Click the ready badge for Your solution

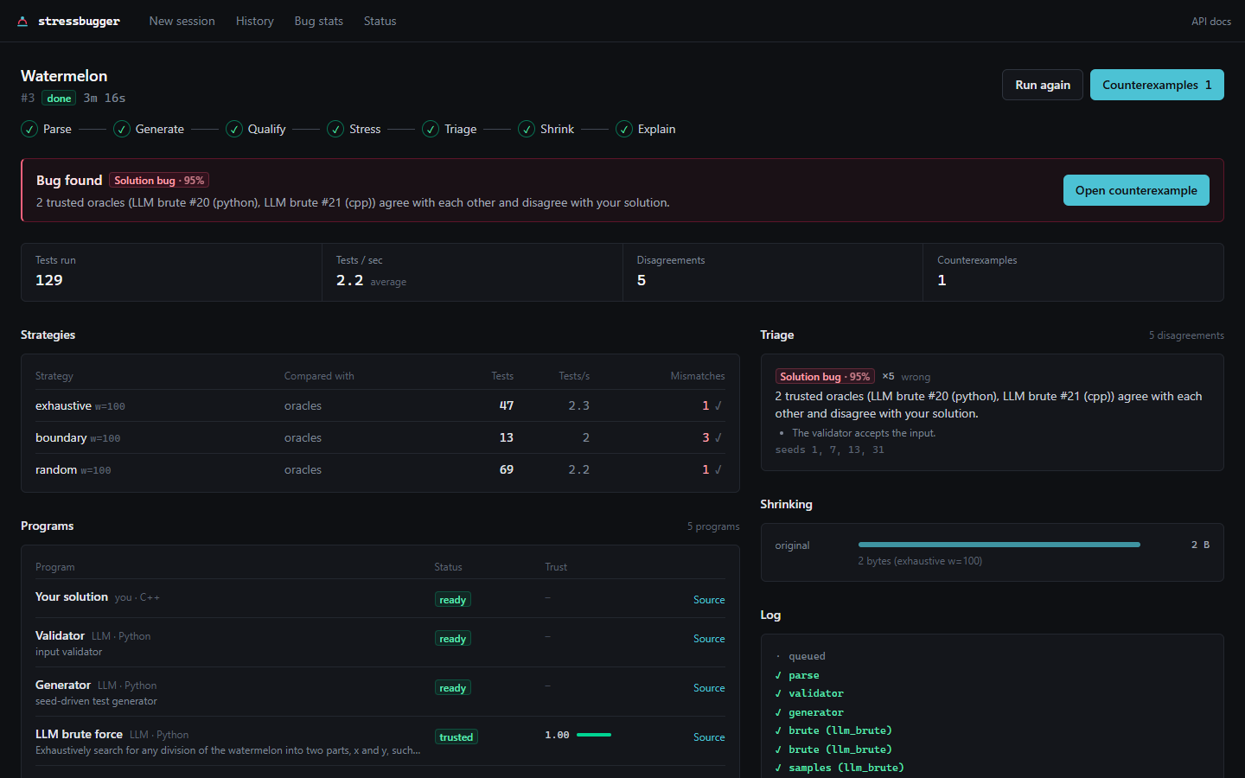pos(453,600)
